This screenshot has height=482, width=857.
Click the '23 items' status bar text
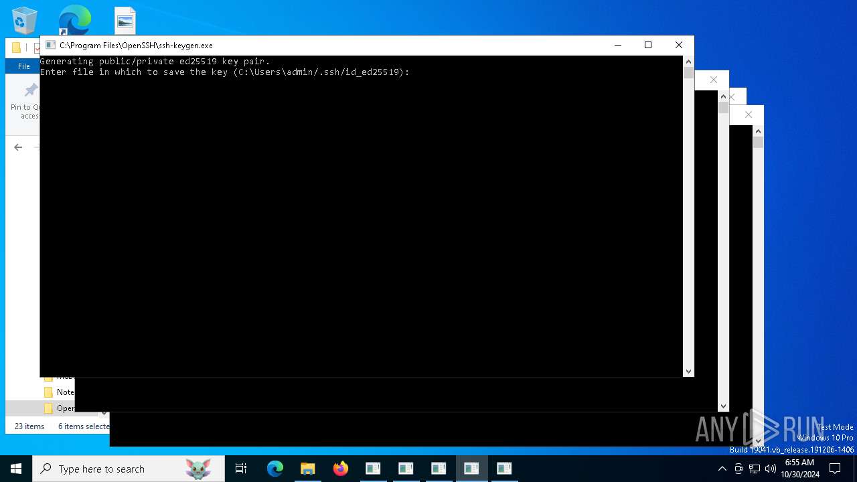click(x=29, y=426)
